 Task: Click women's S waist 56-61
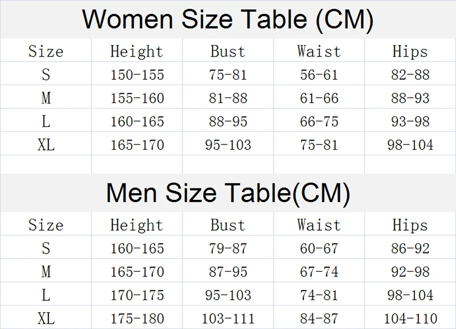(x=319, y=75)
